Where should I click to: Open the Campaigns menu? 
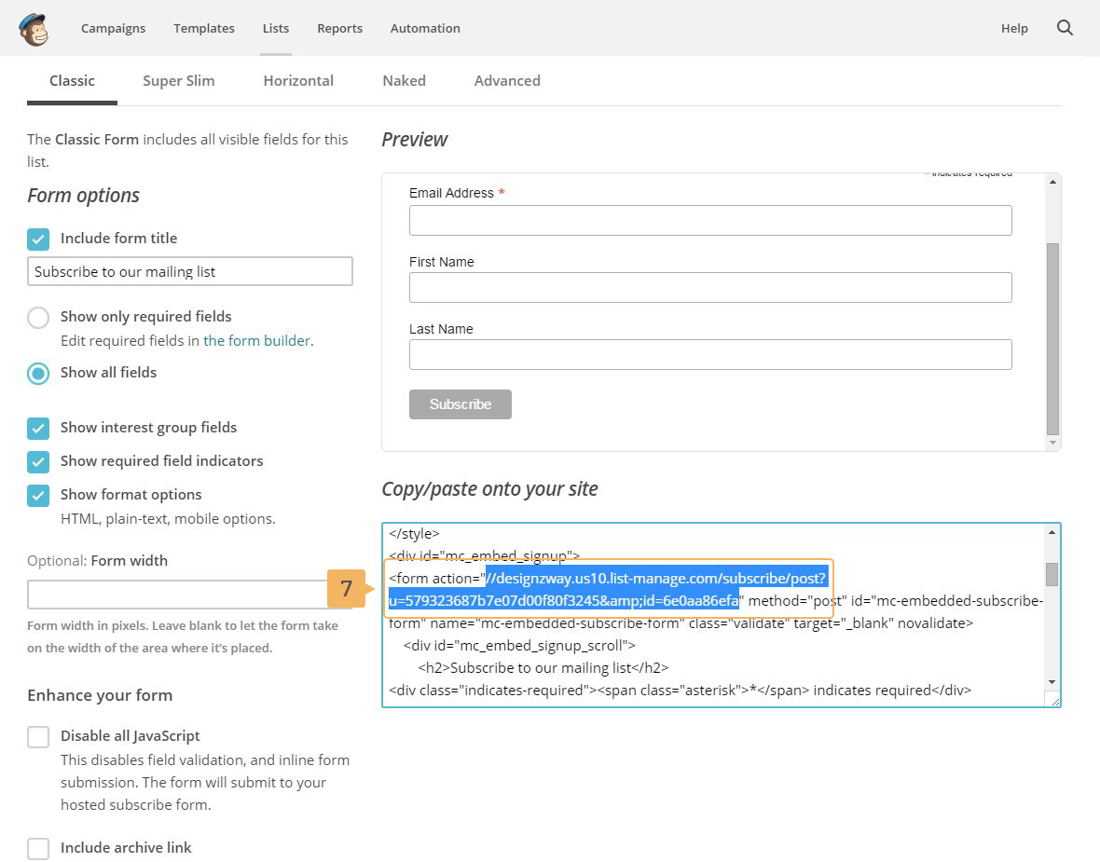[113, 28]
